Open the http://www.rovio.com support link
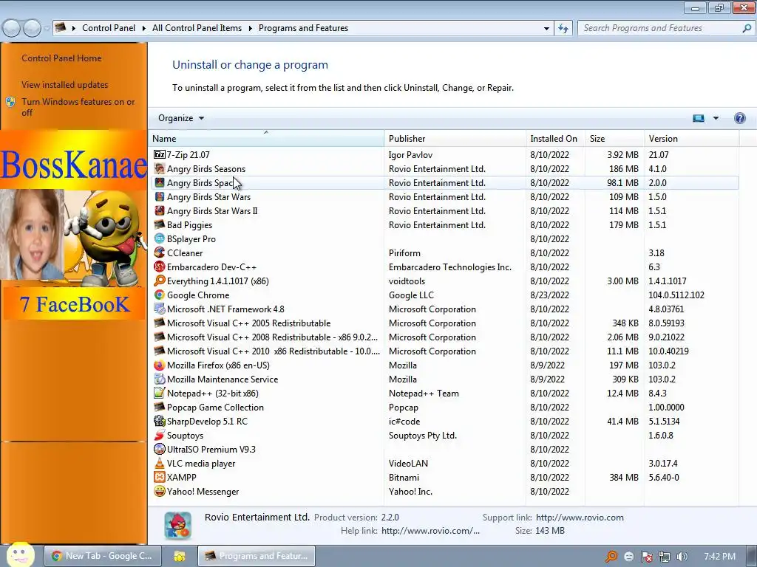The height and width of the screenshot is (567, 757). [580, 518]
